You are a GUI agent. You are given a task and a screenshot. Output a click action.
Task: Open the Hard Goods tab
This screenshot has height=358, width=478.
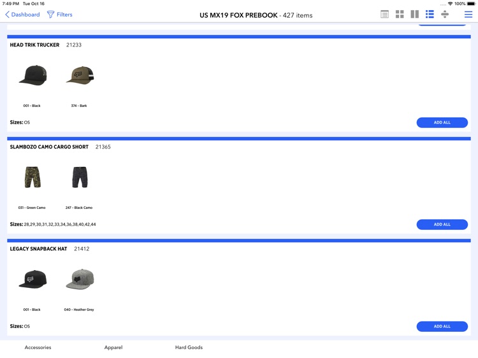coord(189,347)
